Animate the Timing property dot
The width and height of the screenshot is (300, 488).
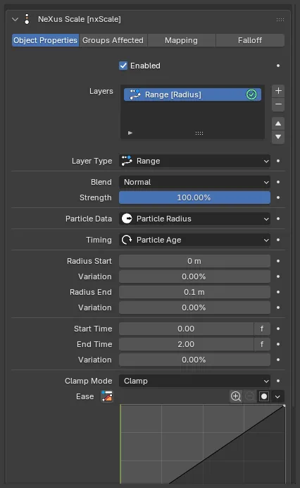278,240
